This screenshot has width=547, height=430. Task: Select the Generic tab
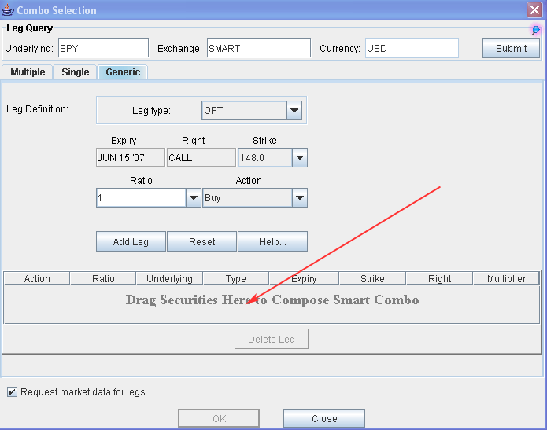(x=123, y=72)
